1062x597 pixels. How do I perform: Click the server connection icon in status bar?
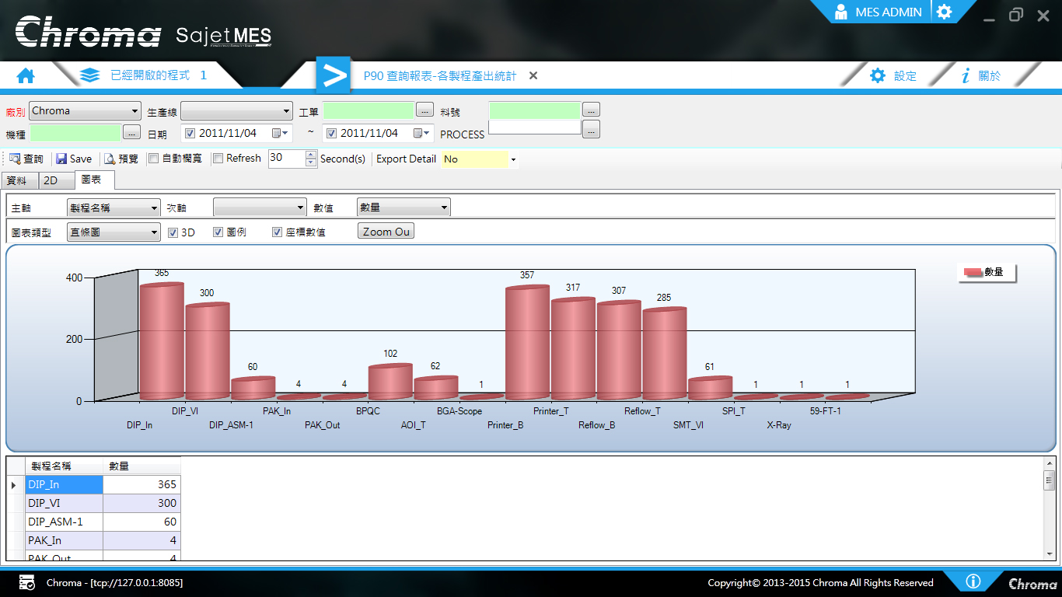[x=27, y=582]
